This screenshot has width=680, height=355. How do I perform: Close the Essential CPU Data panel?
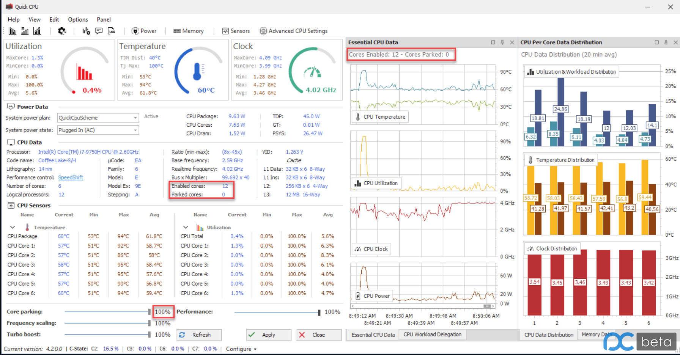tap(512, 42)
